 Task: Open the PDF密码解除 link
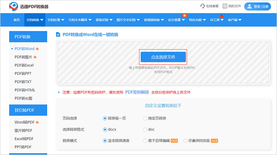137,92
